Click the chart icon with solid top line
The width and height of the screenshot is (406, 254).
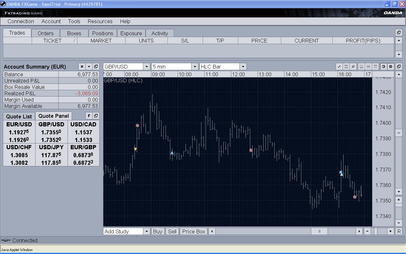tap(375, 67)
